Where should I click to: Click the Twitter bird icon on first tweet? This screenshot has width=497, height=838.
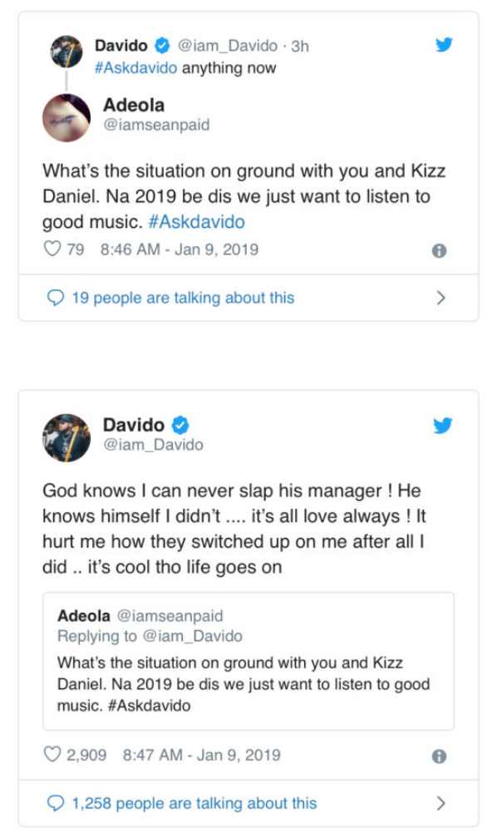point(444,44)
